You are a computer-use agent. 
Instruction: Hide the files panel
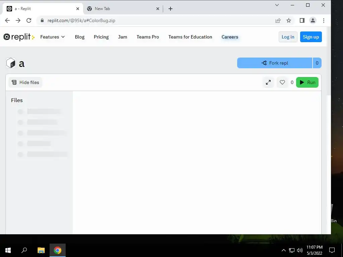pyautogui.click(x=25, y=82)
